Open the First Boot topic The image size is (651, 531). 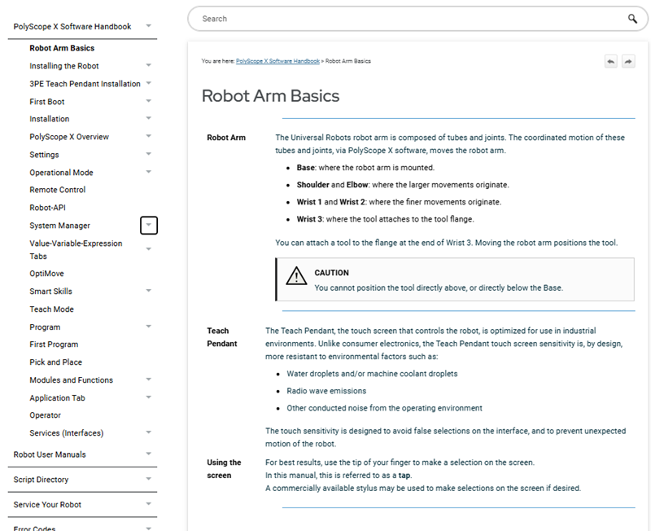coord(47,101)
